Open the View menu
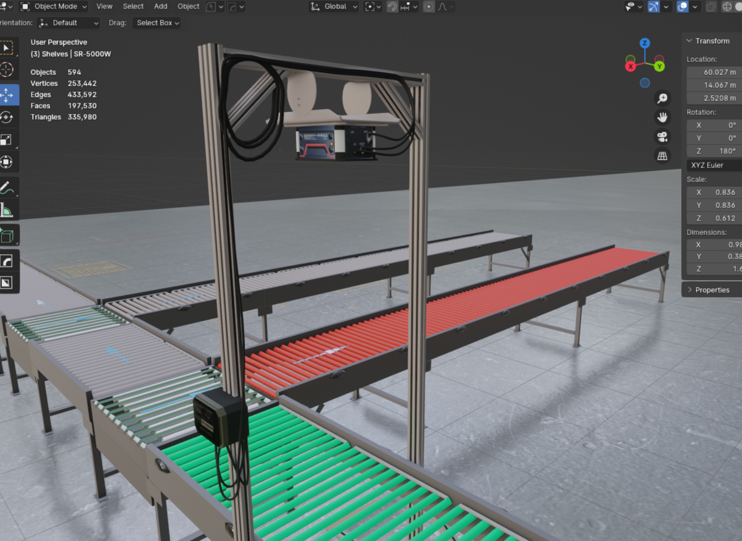This screenshot has height=541, width=742. click(104, 7)
